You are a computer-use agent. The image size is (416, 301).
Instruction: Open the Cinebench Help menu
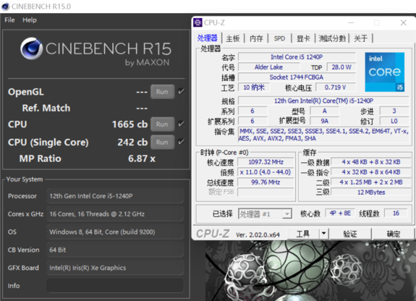(x=30, y=20)
